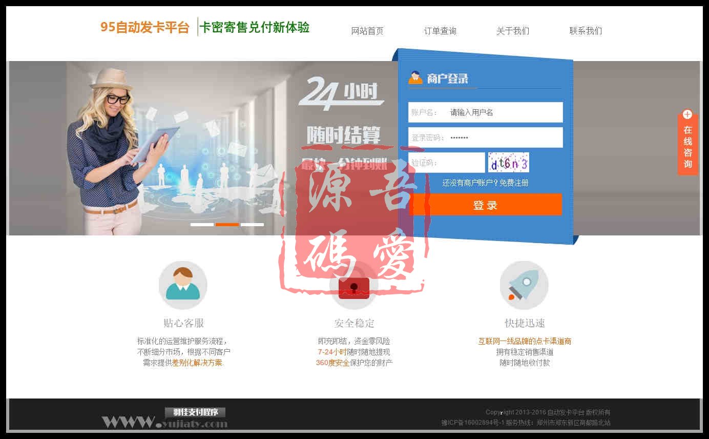The image size is (709, 439).
Task: Click the 安全稳定 lock icon
Action: tap(354, 285)
